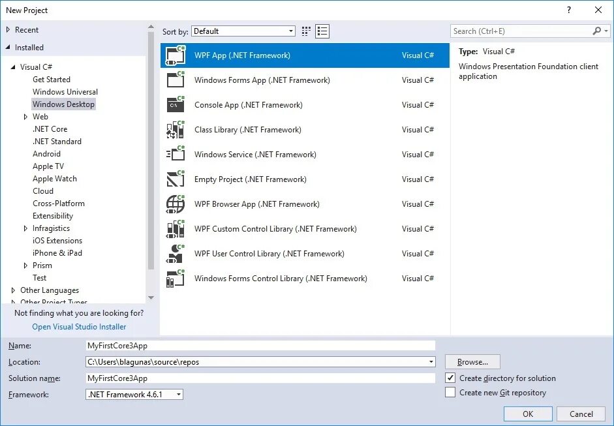Open the Location path dropdown
Screen dimensions: 614x426
(431, 362)
